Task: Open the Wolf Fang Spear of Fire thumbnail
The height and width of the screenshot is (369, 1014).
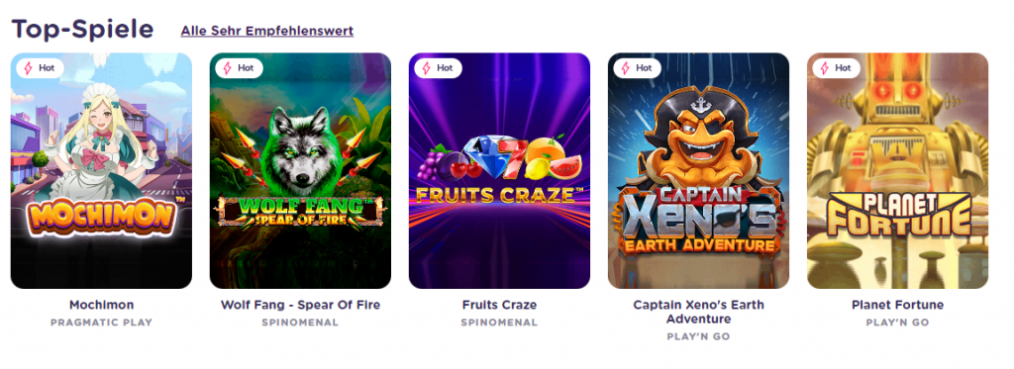Action: pos(301,170)
